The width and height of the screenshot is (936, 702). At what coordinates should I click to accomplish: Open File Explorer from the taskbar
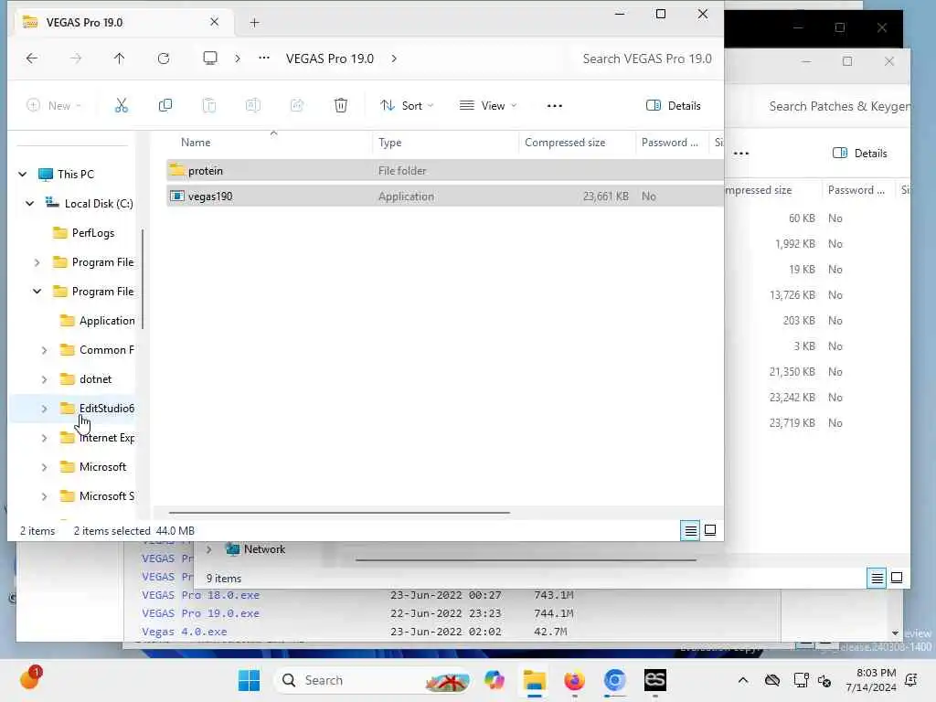coord(534,680)
